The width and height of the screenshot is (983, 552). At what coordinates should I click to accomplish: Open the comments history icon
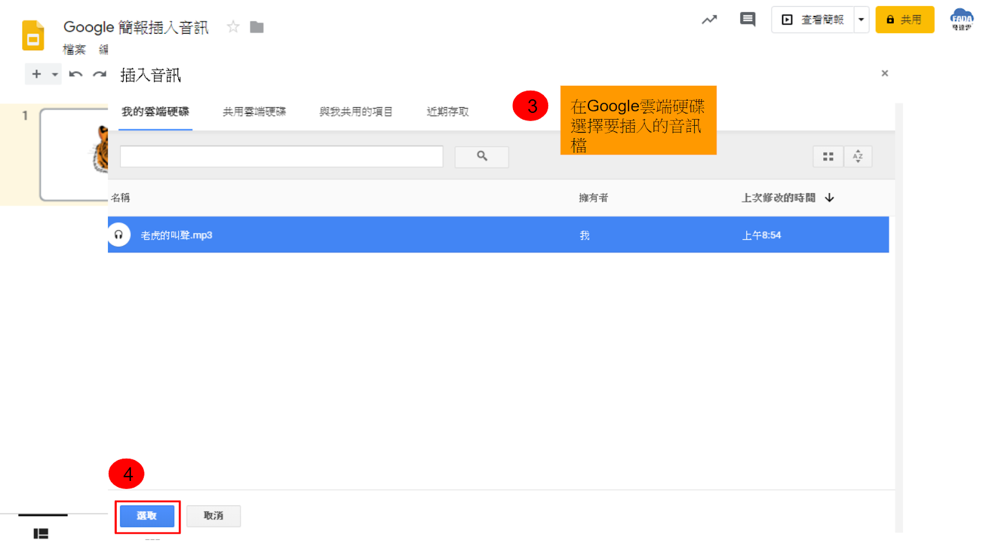(748, 20)
